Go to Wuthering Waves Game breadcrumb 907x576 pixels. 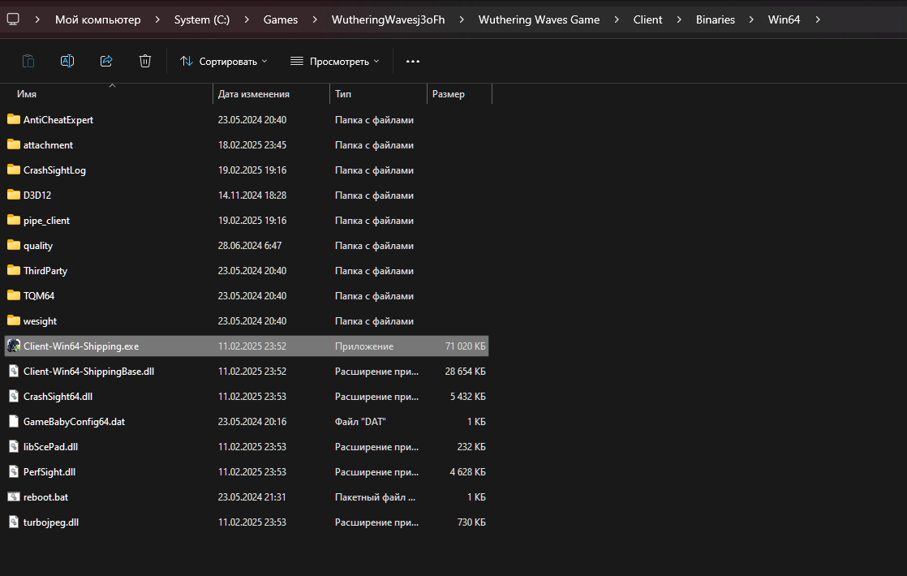coord(539,19)
